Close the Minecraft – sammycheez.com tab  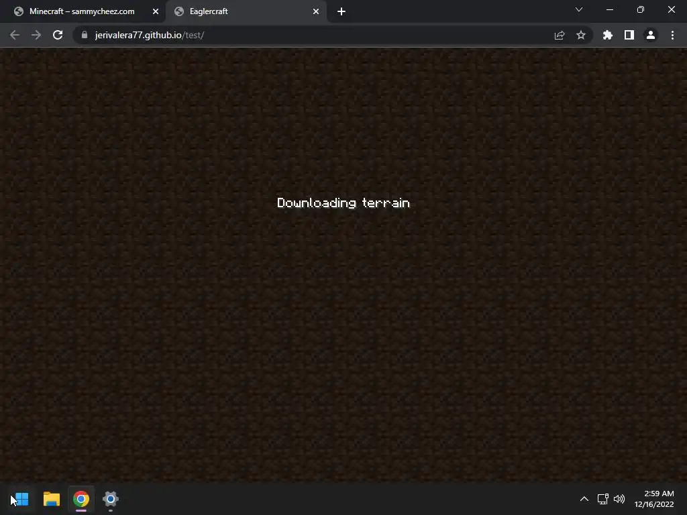pos(156,12)
